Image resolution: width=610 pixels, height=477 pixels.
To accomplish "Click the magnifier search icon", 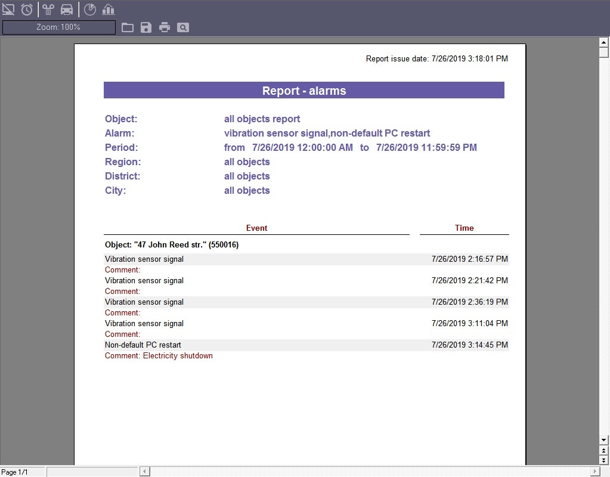I will click(x=183, y=27).
